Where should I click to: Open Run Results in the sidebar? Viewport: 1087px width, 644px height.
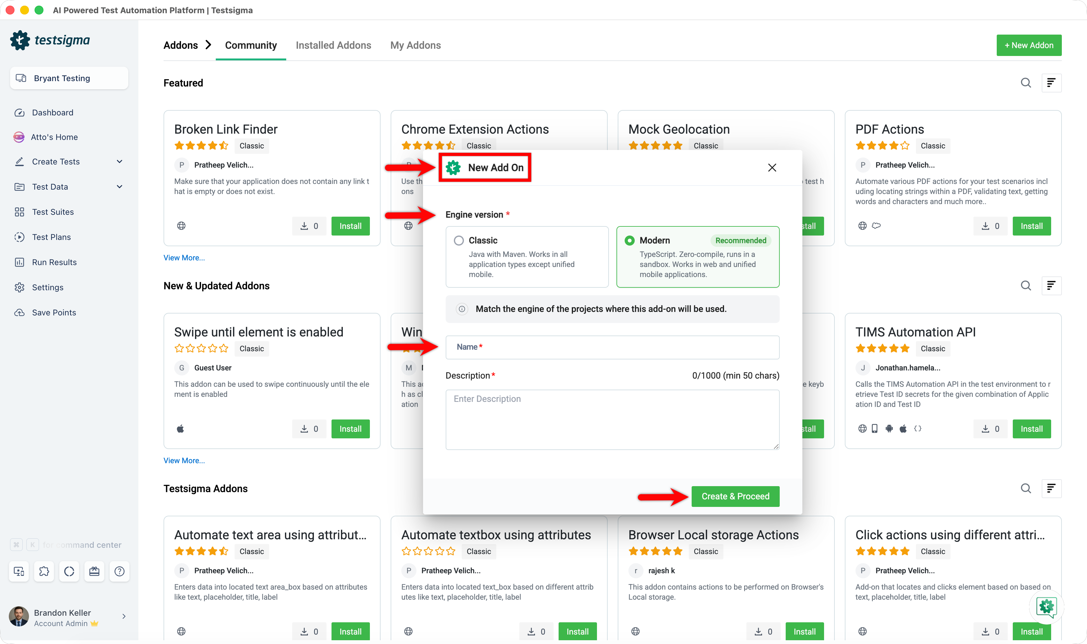(x=54, y=262)
